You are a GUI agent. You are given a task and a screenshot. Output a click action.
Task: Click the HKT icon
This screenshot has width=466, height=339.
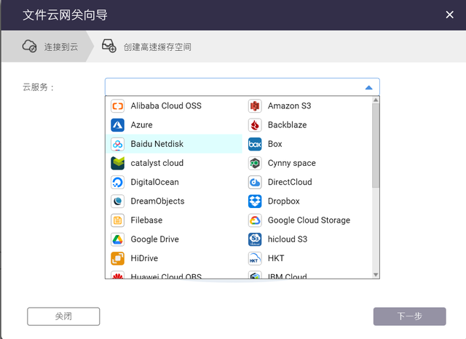pyautogui.click(x=255, y=258)
